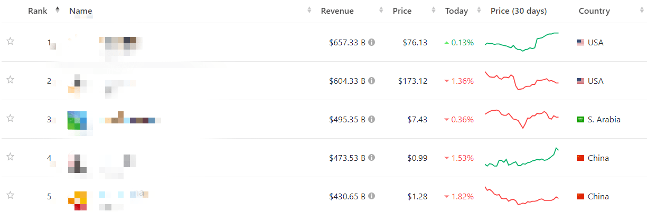647x212 pixels.
Task: Click info icon next to $430.65 B
Action: [372, 196]
